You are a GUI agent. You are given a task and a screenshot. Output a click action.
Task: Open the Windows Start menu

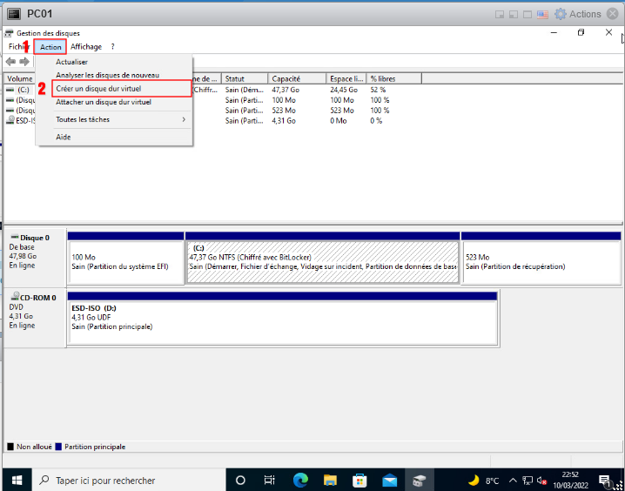tap(15, 480)
